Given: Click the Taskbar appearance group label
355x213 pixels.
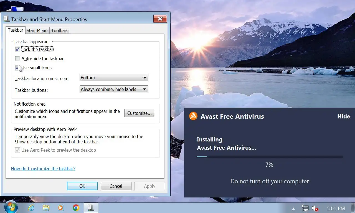Looking at the screenshot, I should point(33,42).
